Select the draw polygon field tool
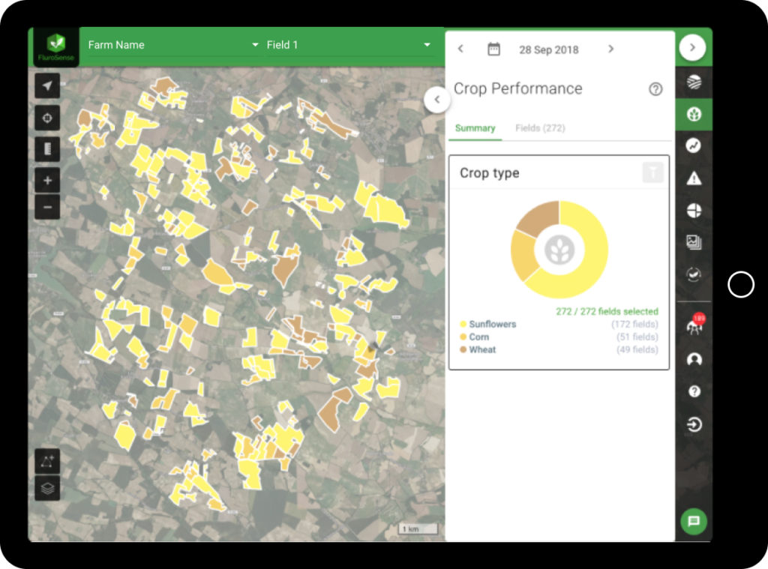Screen dimensions: 768x569 (47, 461)
